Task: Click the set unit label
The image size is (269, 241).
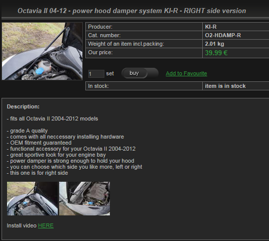Action: pos(110,74)
